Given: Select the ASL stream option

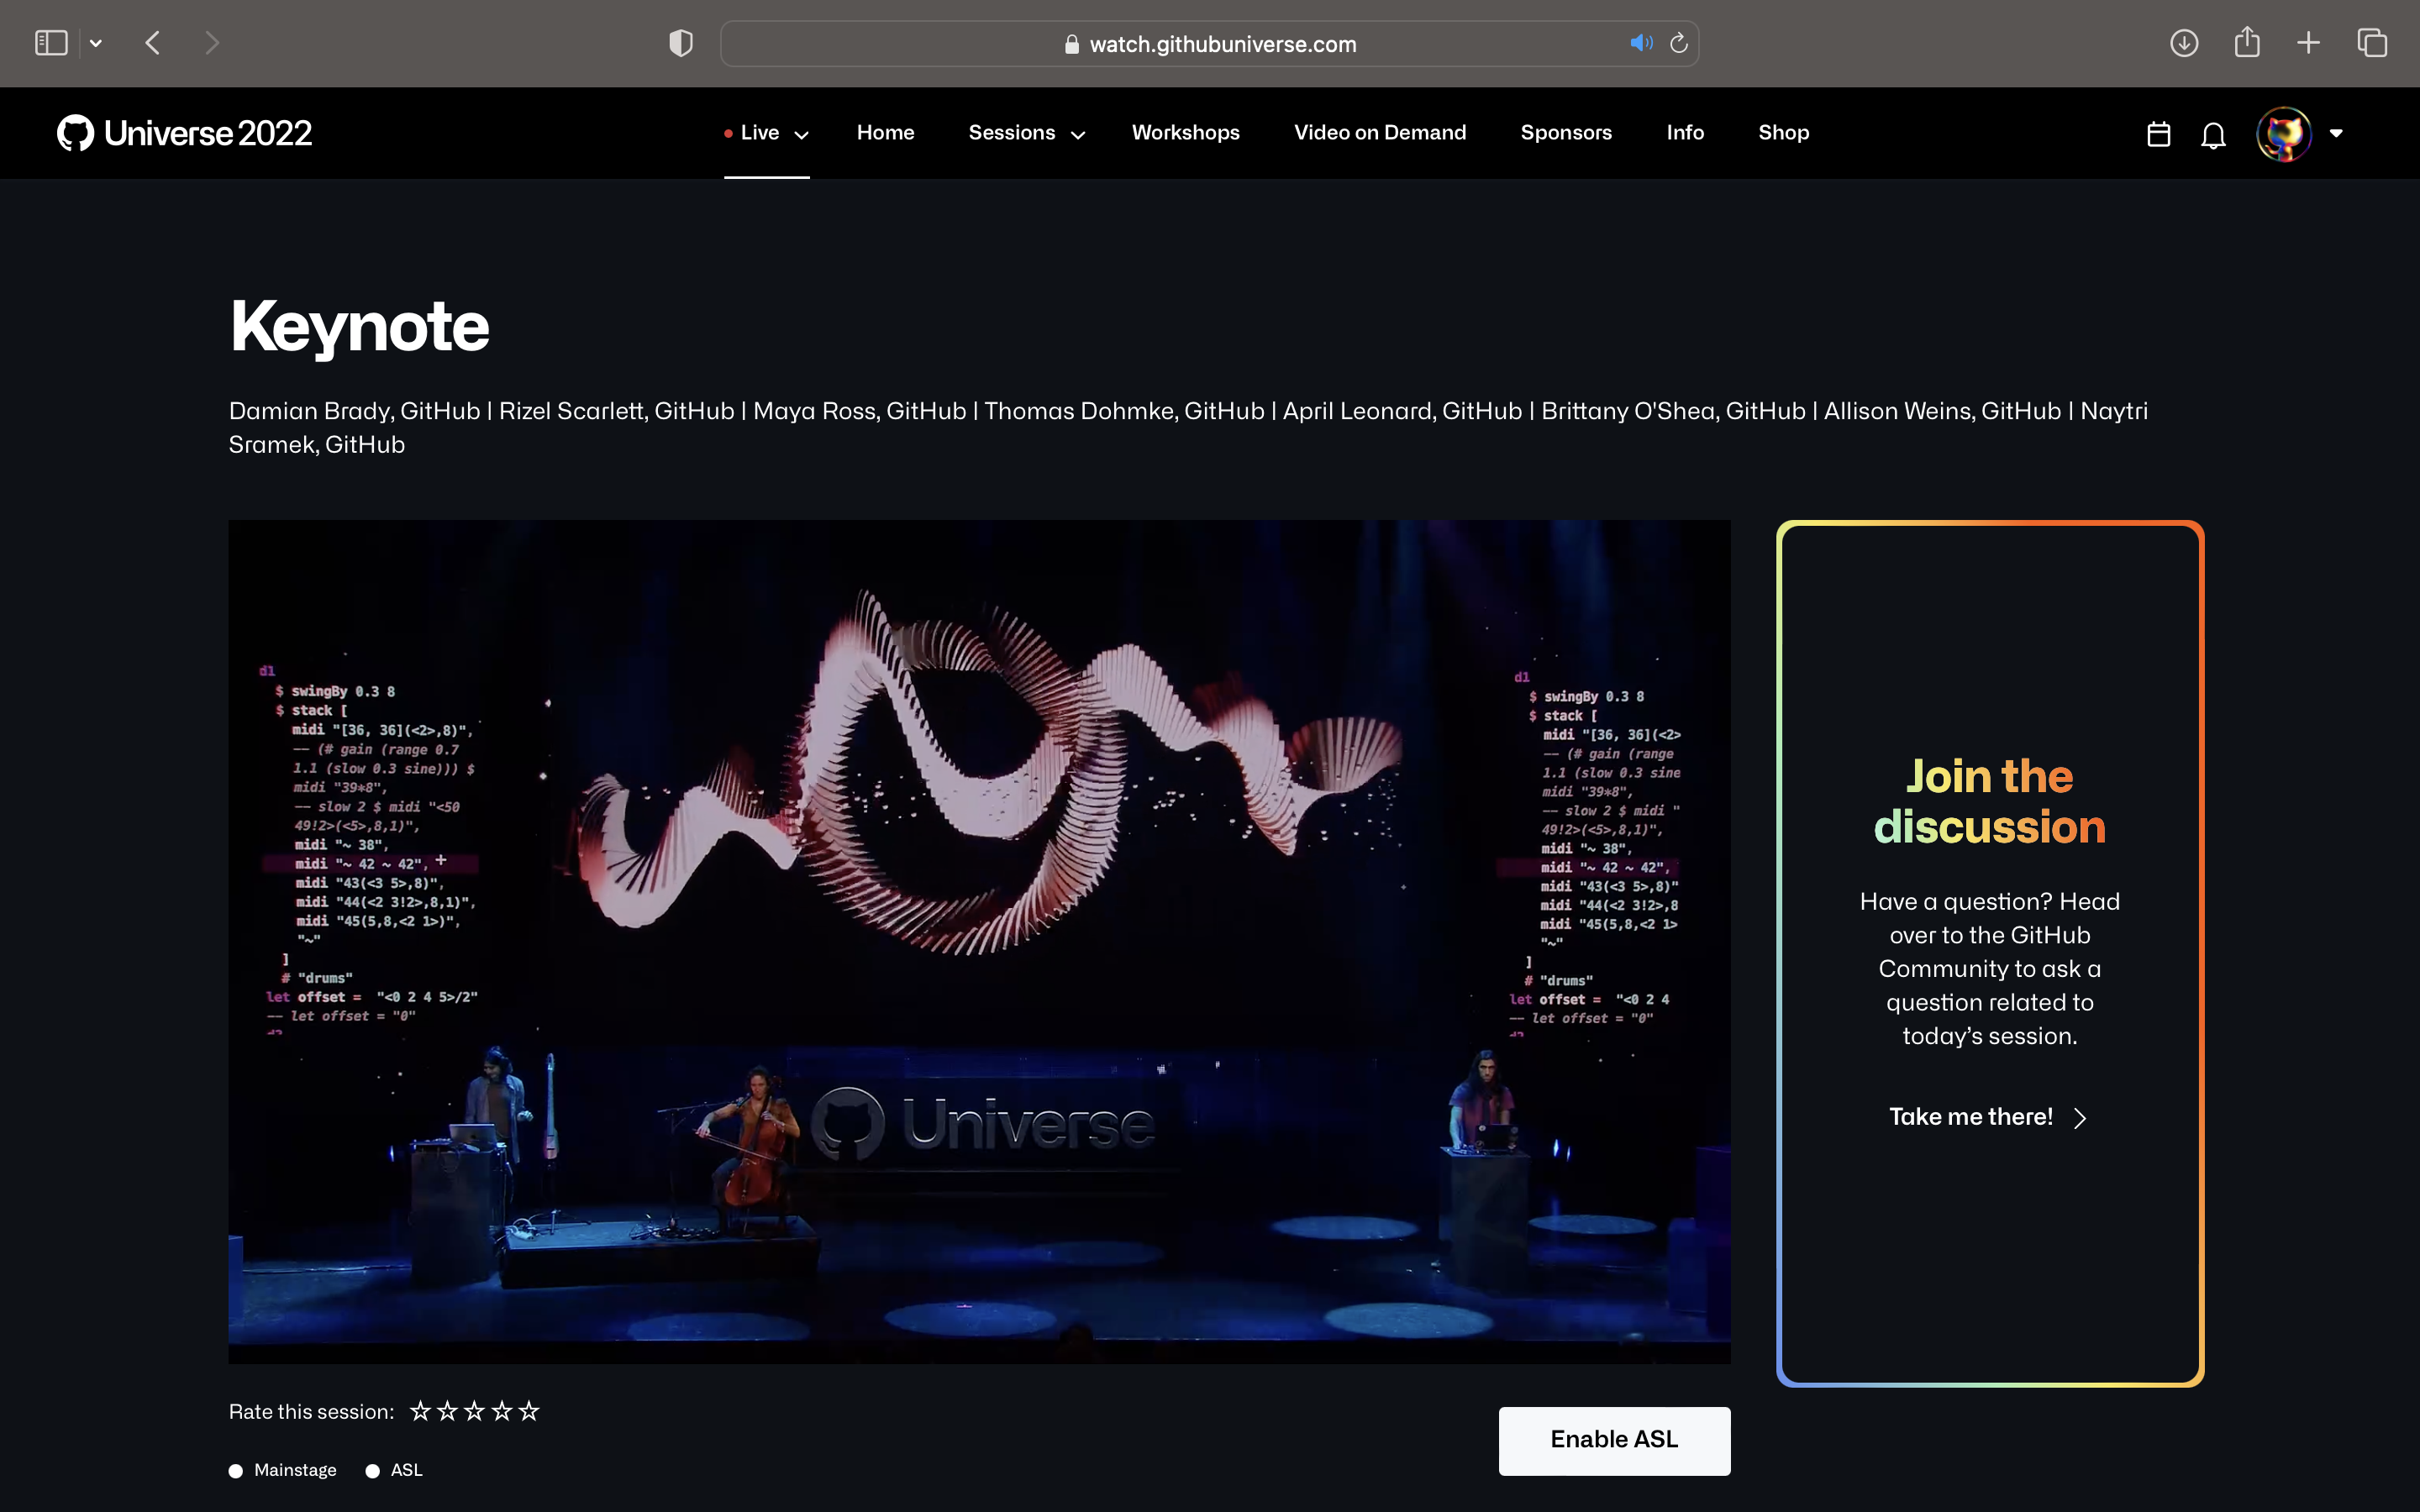Looking at the screenshot, I should (x=394, y=1470).
